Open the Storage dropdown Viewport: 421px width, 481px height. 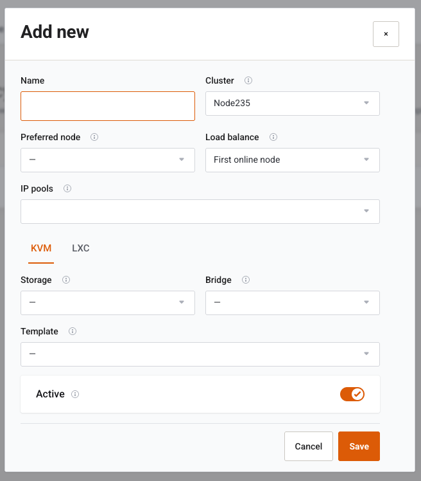[x=108, y=303]
